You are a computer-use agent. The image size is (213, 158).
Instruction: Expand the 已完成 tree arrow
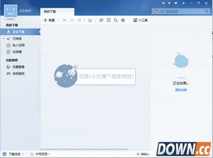click(4, 39)
